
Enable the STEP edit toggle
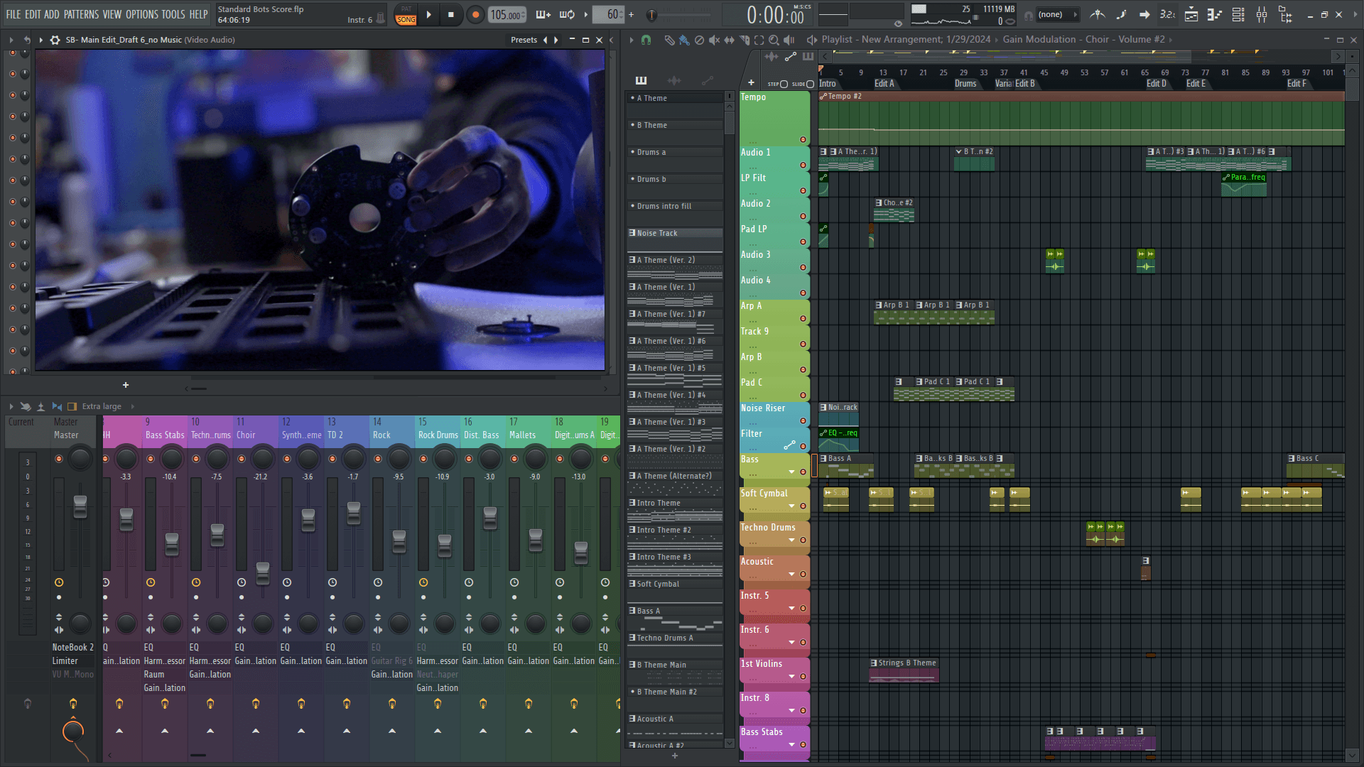click(784, 84)
